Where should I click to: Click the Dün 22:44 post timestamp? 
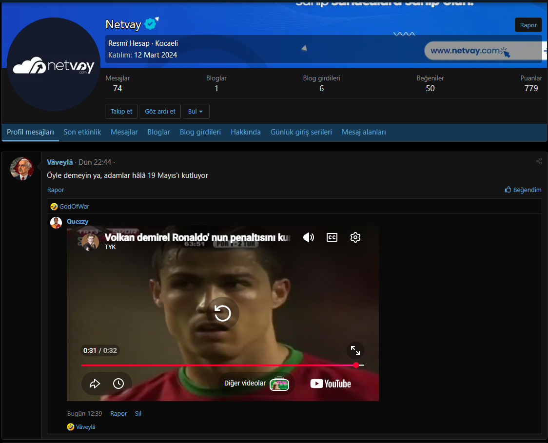click(95, 162)
